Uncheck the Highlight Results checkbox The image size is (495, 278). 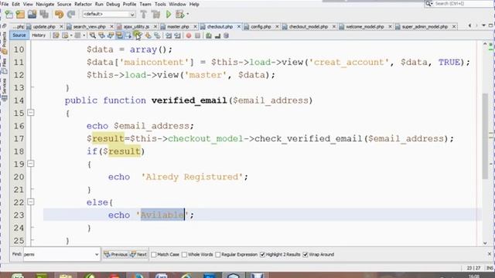262,254
